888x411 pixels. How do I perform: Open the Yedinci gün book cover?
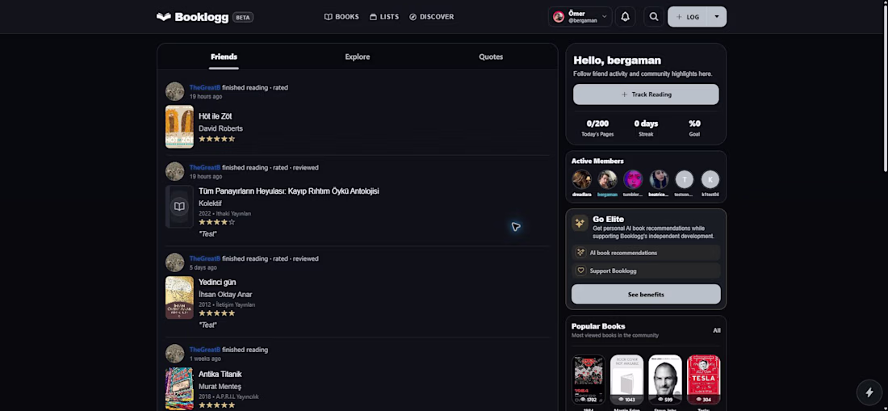click(x=179, y=298)
